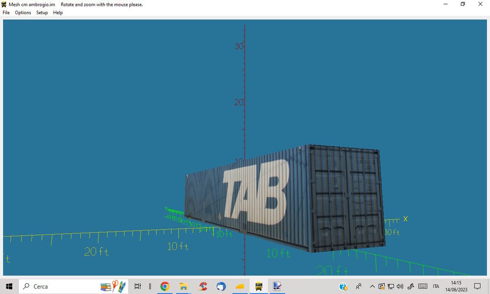Open the notification center icon
490x294 pixels.
tap(477, 286)
